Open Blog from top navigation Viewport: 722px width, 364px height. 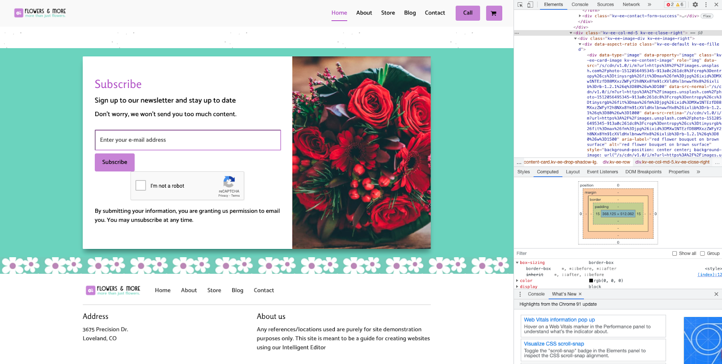click(x=410, y=13)
